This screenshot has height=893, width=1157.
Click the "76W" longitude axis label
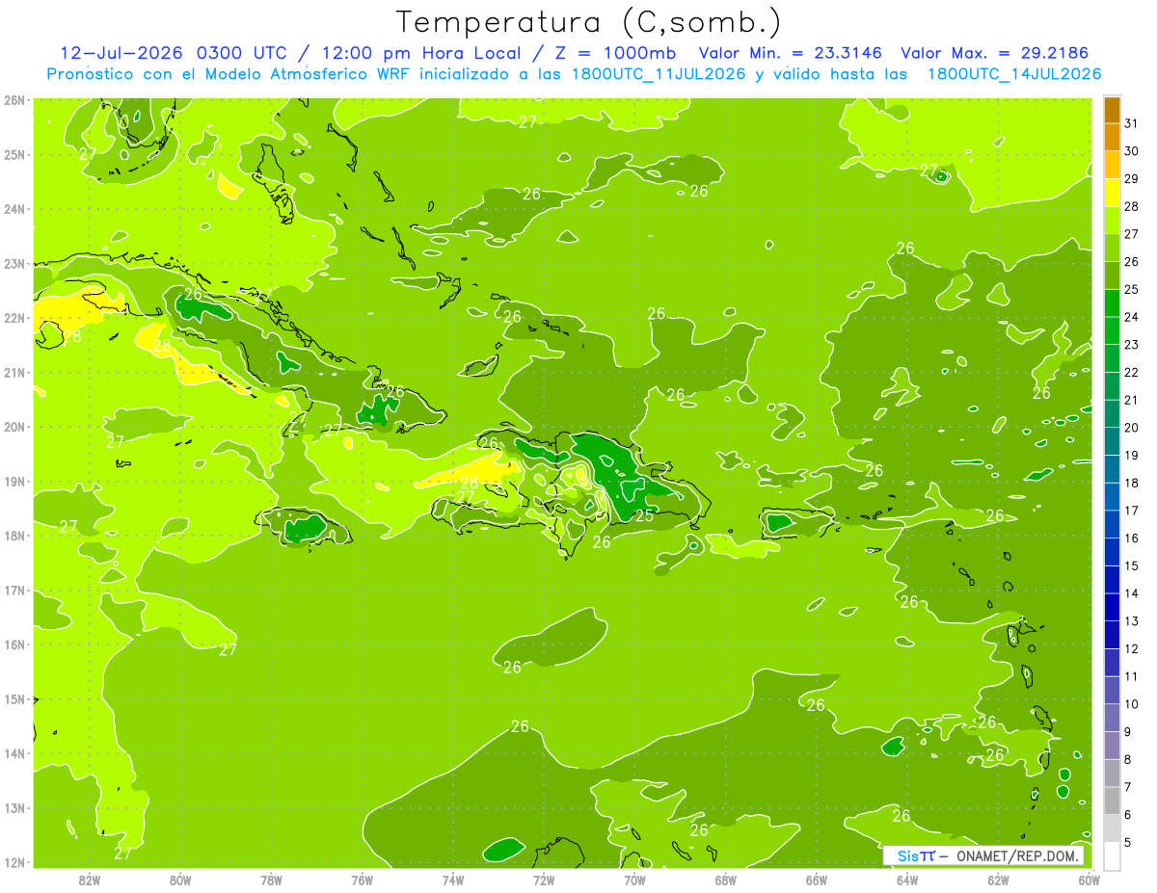(362, 879)
